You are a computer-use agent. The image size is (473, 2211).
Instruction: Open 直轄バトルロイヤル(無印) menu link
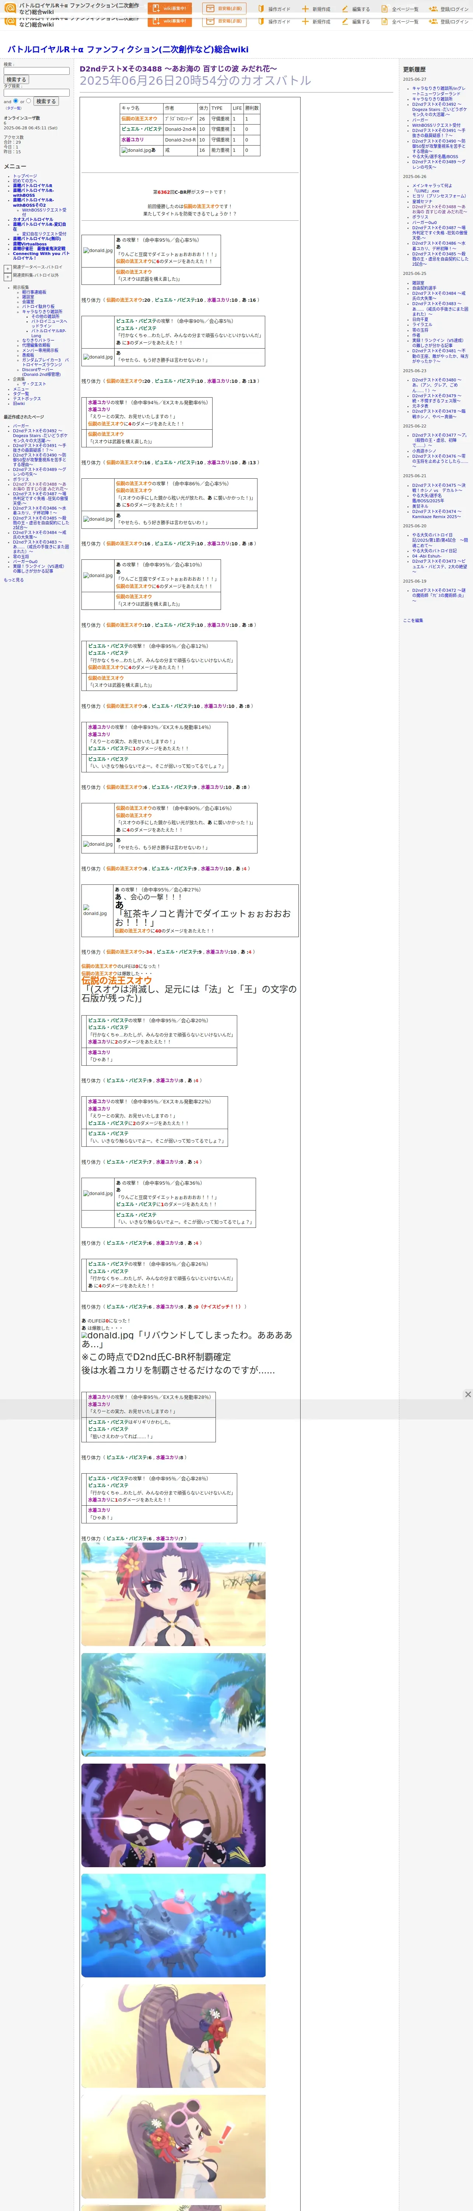point(37,239)
